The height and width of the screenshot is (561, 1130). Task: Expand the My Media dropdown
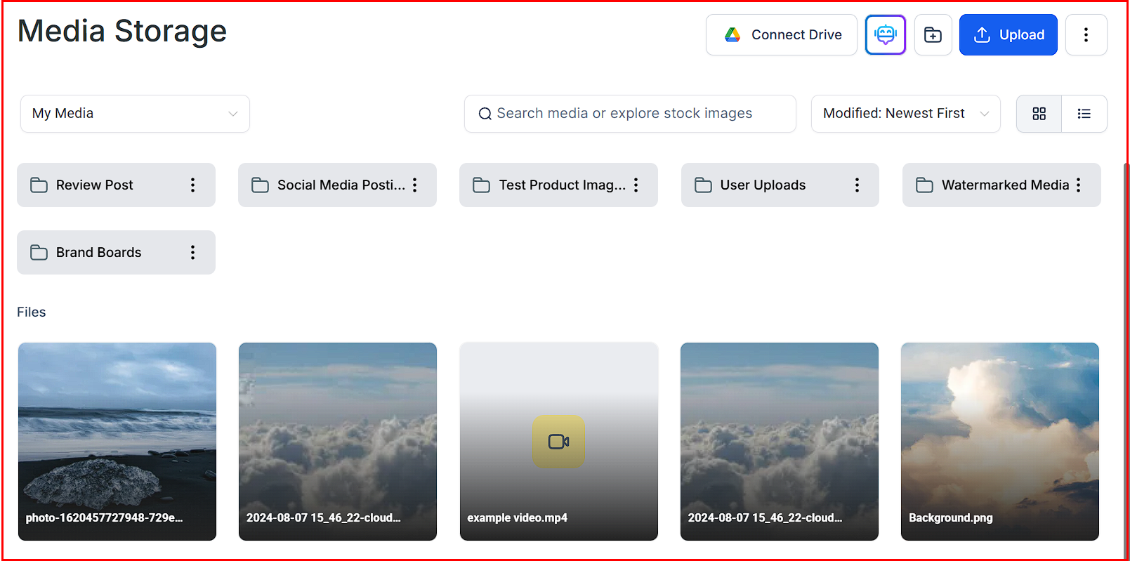[135, 114]
